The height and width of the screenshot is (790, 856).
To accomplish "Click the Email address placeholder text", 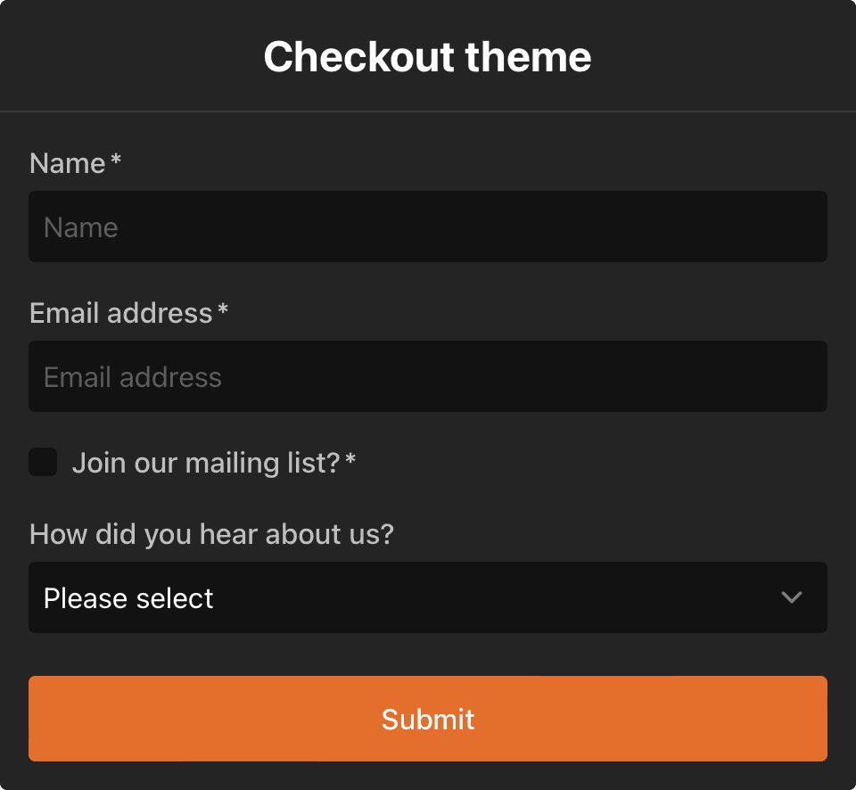I will pos(131,376).
